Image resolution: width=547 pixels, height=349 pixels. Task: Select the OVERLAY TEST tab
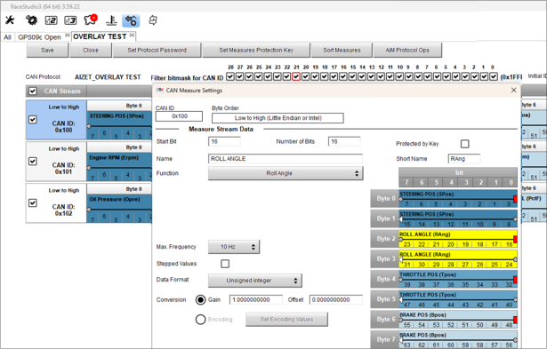100,36
